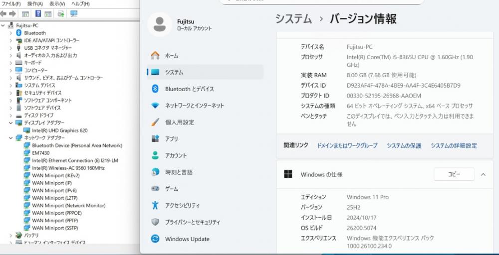This screenshot has width=499, height=255.
Task: Open Bluetooth とデバイス settings
Action: pyautogui.click(x=205, y=89)
